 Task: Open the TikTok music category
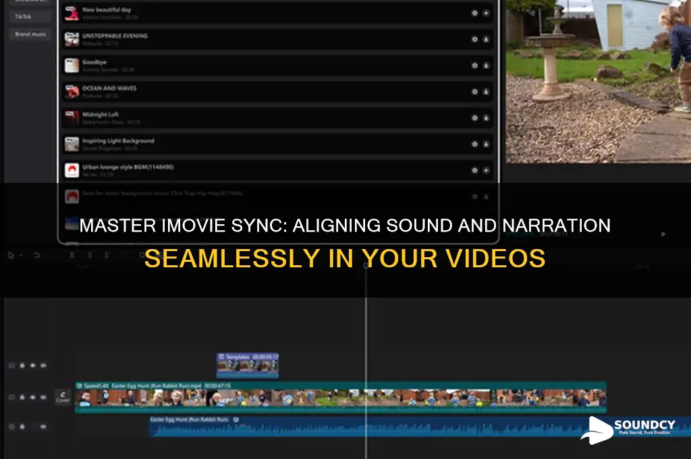click(x=30, y=17)
